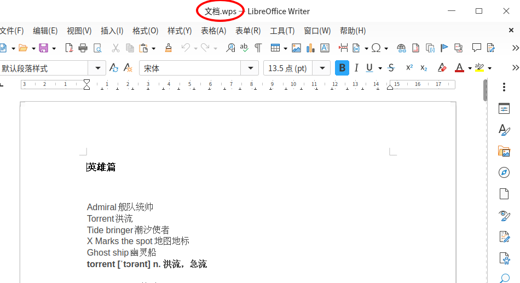This screenshot has width=520, height=283.
Task: Toggle Superscript formatting
Action: 409,67
